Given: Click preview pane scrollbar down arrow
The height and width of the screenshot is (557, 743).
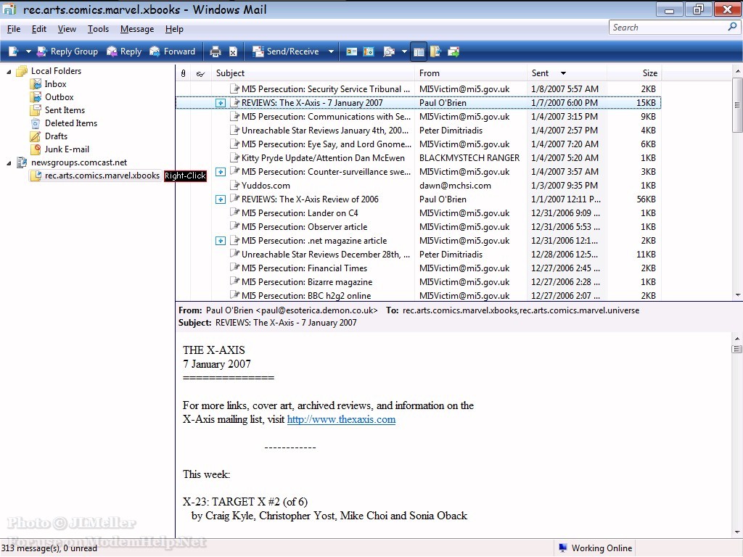Looking at the screenshot, I should point(737,532).
